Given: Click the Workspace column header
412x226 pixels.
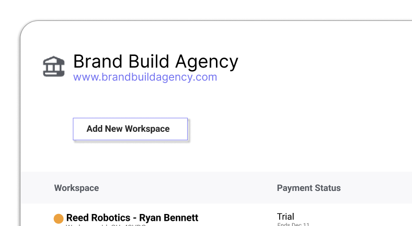Looking at the screenshot, I should [x=76, y=188].
